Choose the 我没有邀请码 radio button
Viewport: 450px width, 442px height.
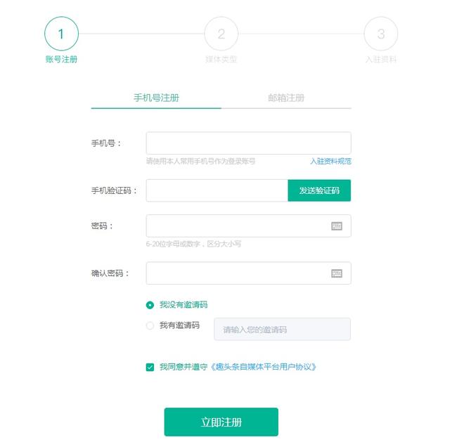(x=150, y=305)
